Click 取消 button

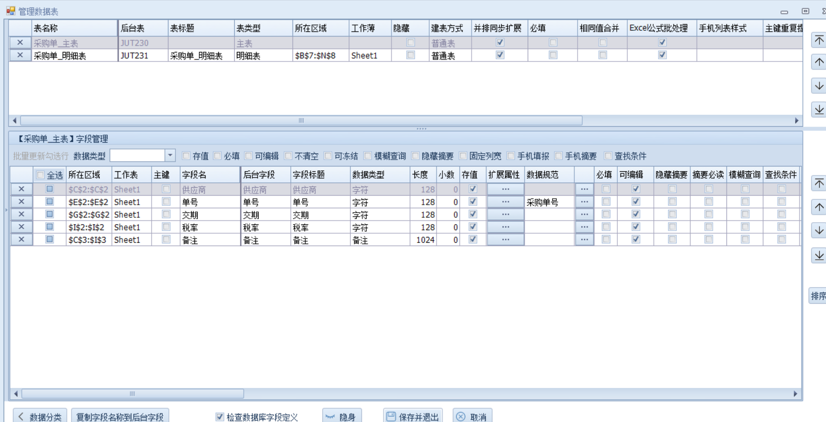472,417
